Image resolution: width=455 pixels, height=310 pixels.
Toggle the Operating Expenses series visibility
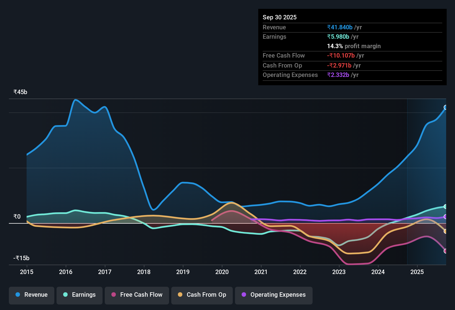(273, 295)
